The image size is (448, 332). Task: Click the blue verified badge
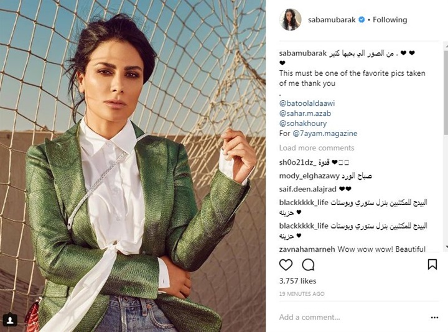[362, 20]
